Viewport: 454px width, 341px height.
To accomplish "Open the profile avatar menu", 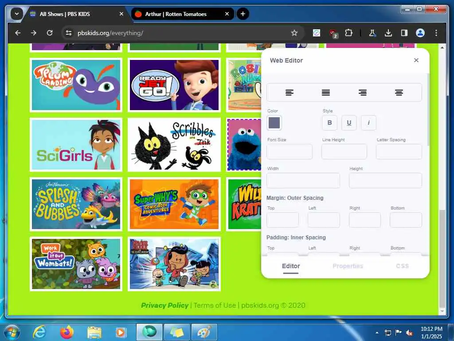I will [420, 33].
